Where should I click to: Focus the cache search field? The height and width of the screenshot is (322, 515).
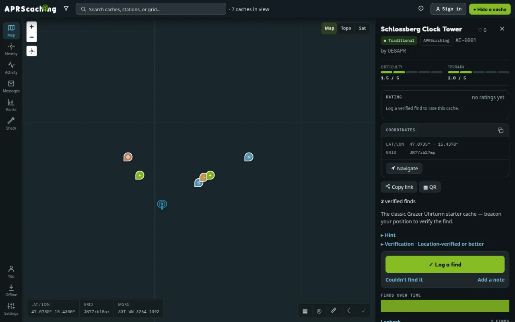(151, 9)
